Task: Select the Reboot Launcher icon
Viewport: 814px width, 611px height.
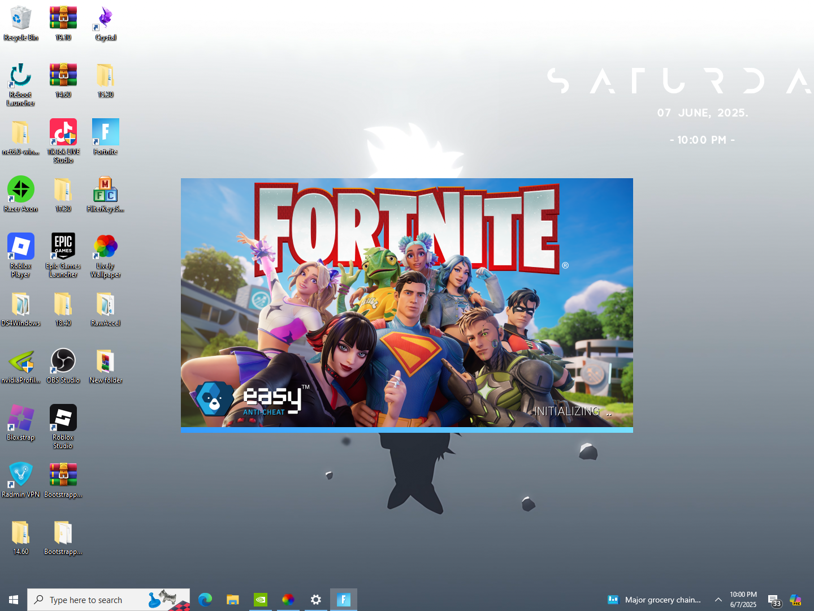Action: [21, 84]
